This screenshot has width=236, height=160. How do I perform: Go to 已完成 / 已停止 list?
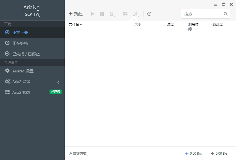(26, 54)
